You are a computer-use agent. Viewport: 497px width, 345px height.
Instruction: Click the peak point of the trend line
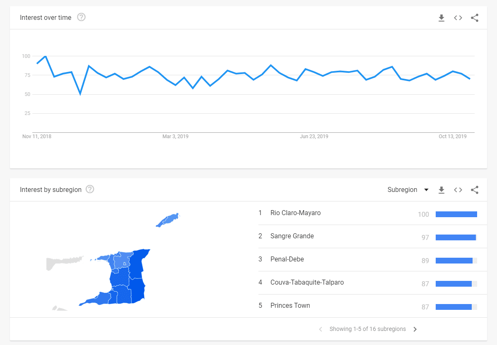45,56
